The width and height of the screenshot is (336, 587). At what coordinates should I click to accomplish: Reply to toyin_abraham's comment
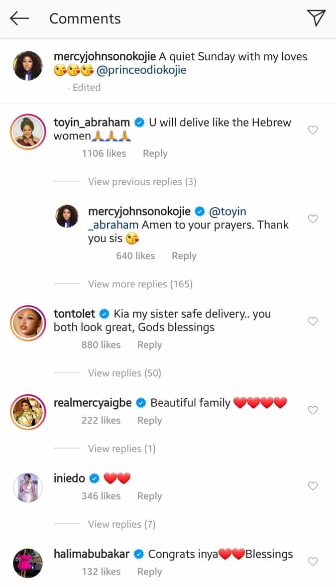click(155, 153)
